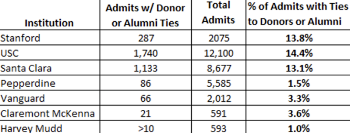Select the 3.3% Vanguard percentage cell
The height and width of the screenshot is (133, 350).
[x=298, y=98]
